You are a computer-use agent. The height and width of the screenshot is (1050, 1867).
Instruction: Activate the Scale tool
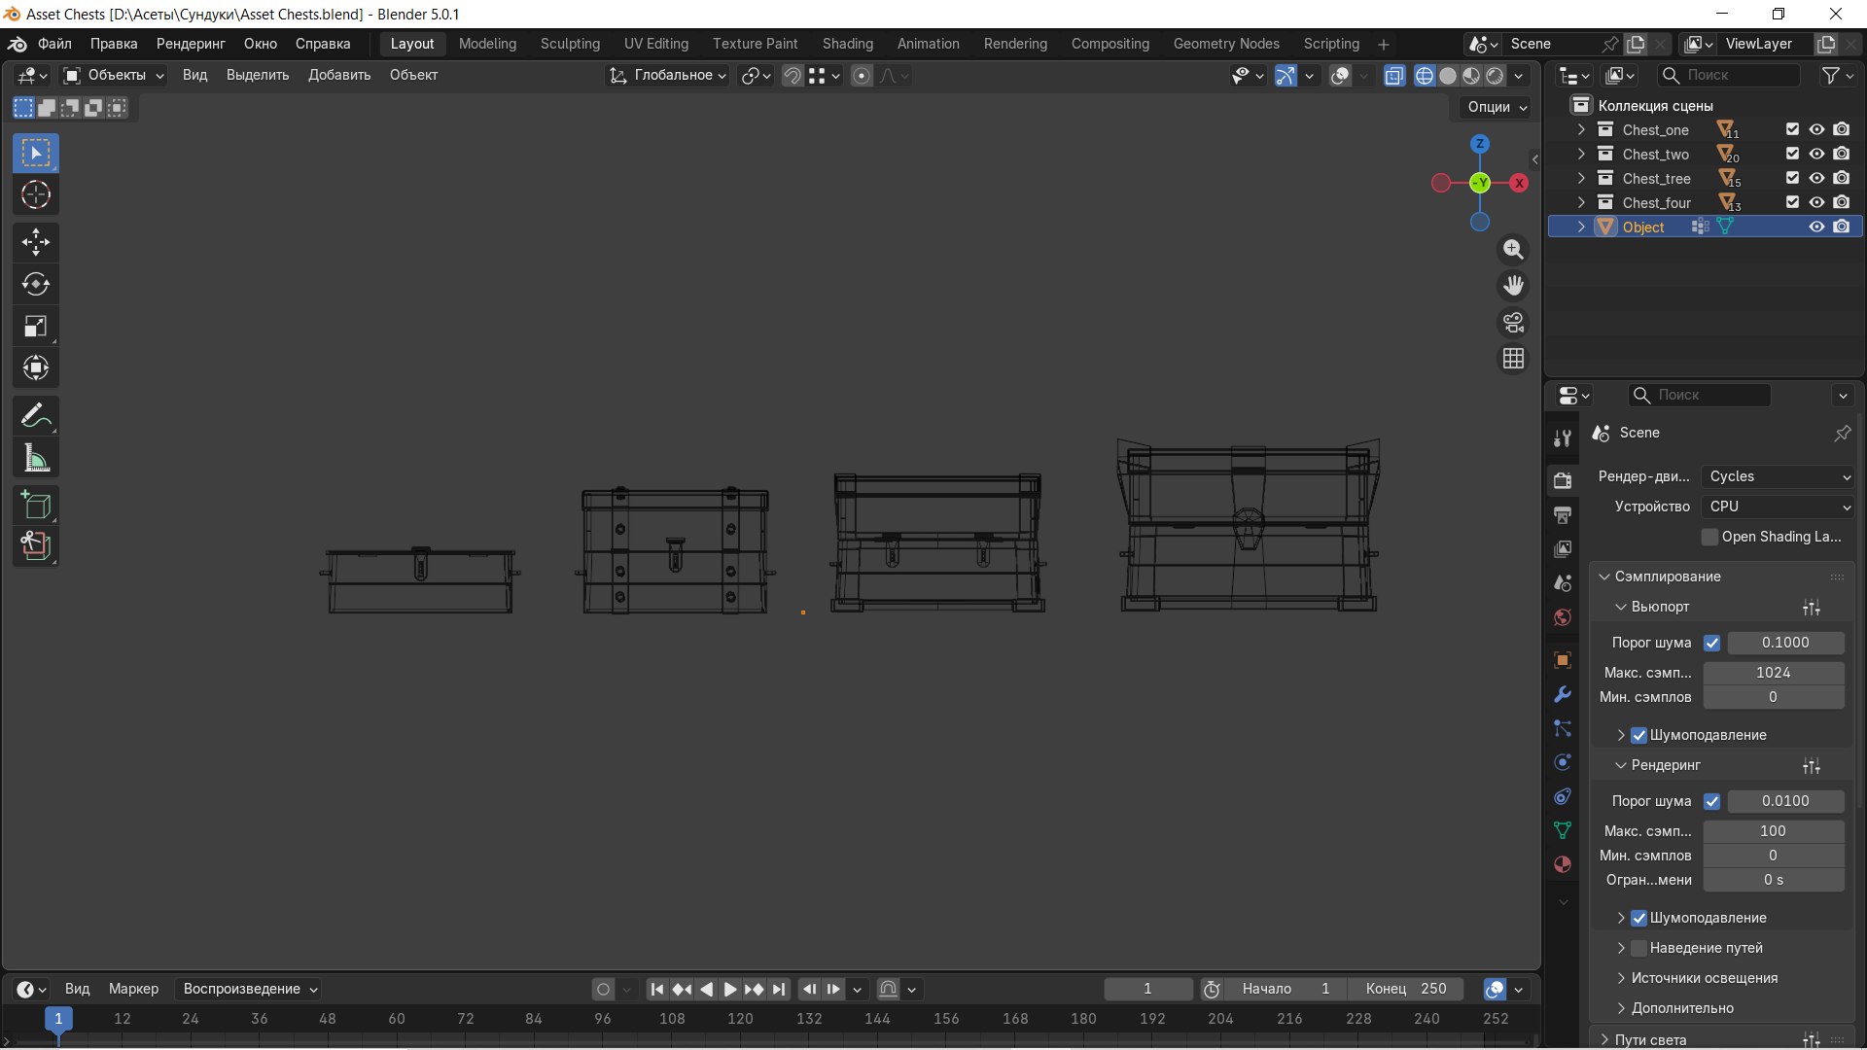36,326
